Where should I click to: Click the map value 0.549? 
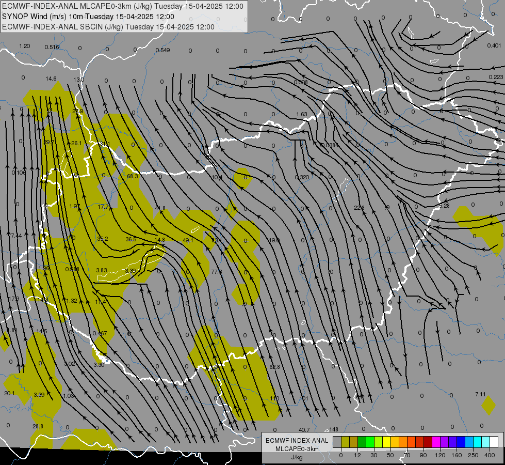click(x=162, y=50)
